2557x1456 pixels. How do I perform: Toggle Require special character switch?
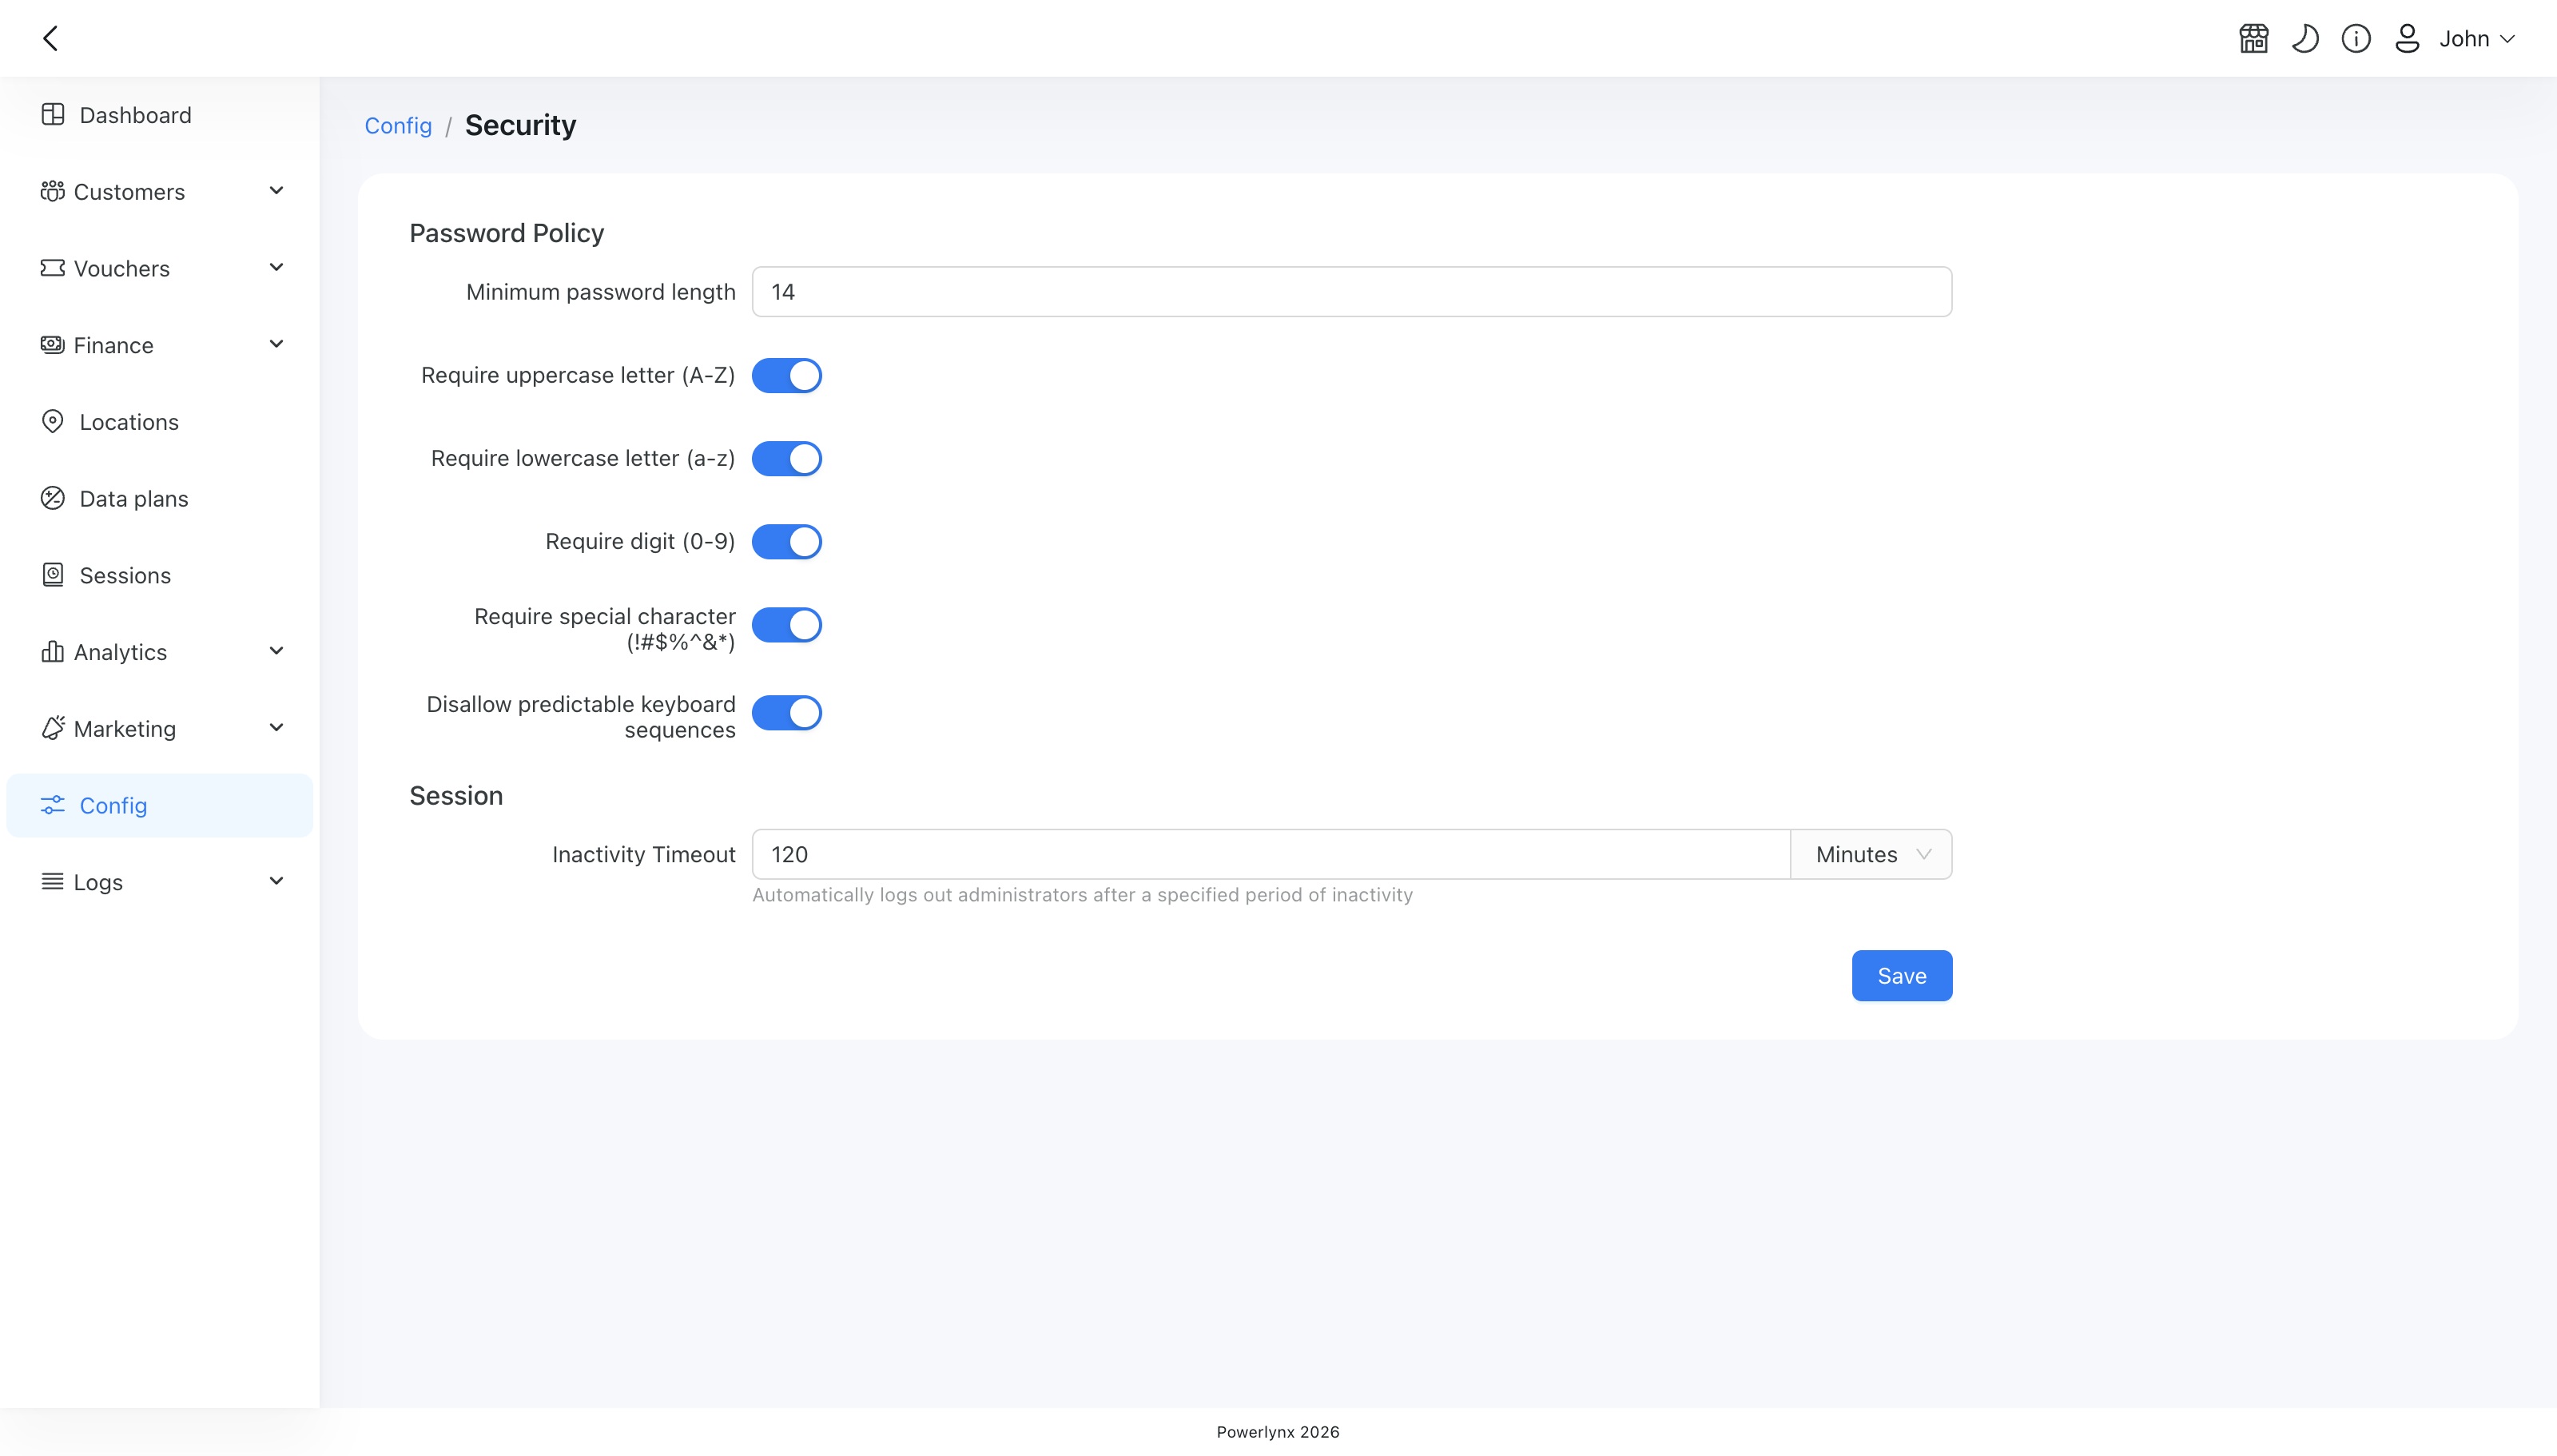point(787,625)
